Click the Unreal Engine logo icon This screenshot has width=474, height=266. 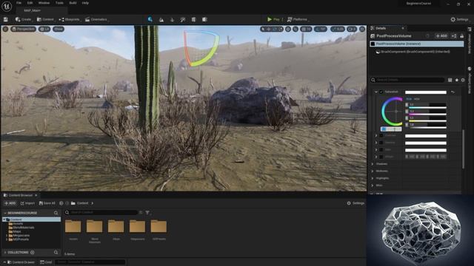pos(7,6)
